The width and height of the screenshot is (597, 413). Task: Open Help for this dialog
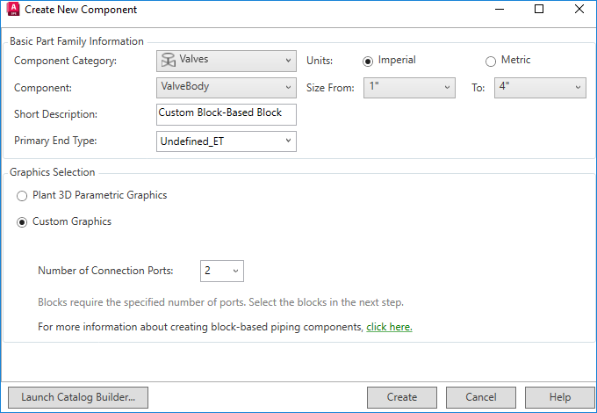[559, 397]
